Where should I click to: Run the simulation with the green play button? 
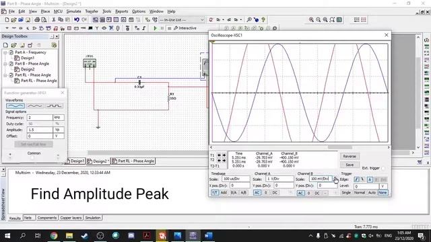pos(155,28)
